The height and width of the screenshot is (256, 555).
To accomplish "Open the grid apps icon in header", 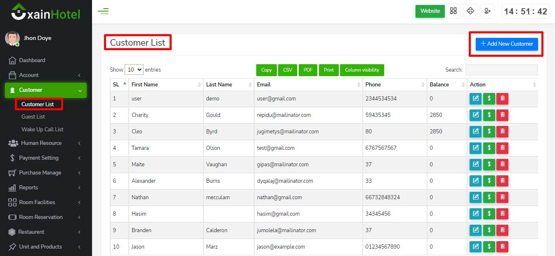I will (453, 11).
